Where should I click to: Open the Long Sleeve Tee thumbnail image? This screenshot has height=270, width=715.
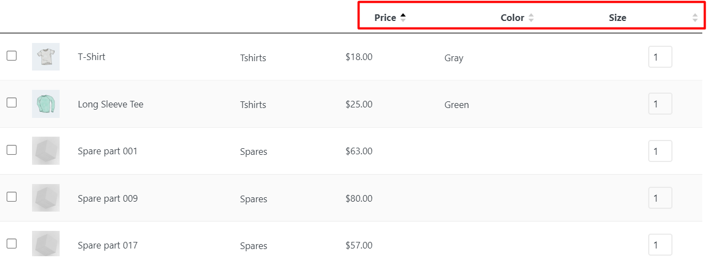pyautogui.click(x=46, y=104)
